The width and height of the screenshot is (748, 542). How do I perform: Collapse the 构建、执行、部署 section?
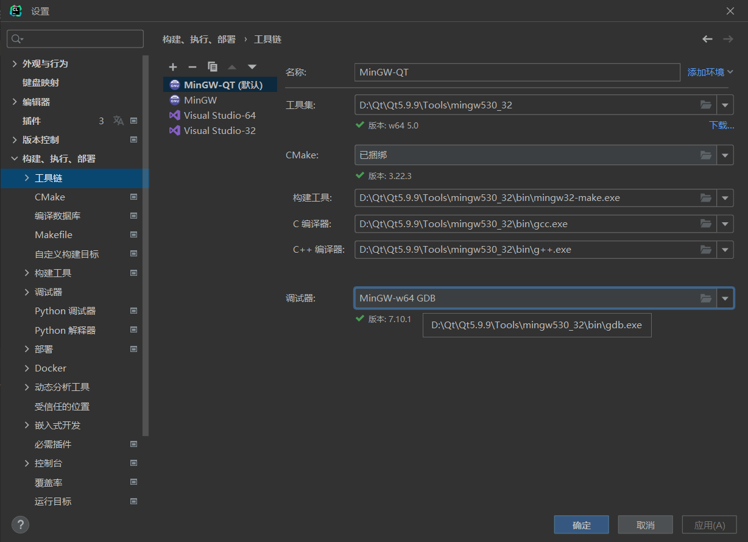(x=15, y=158)
